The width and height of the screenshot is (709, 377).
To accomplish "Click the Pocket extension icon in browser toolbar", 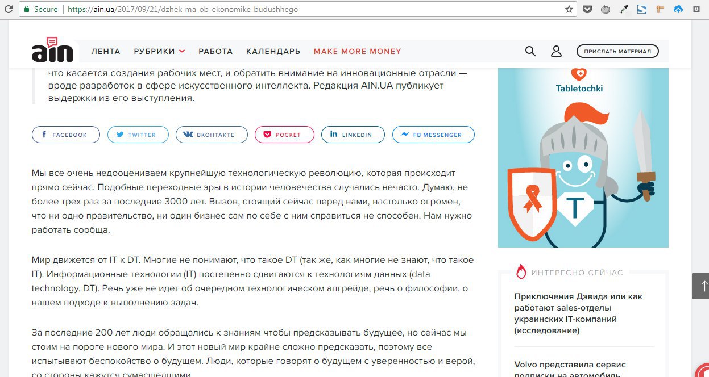I will [587, 9].
